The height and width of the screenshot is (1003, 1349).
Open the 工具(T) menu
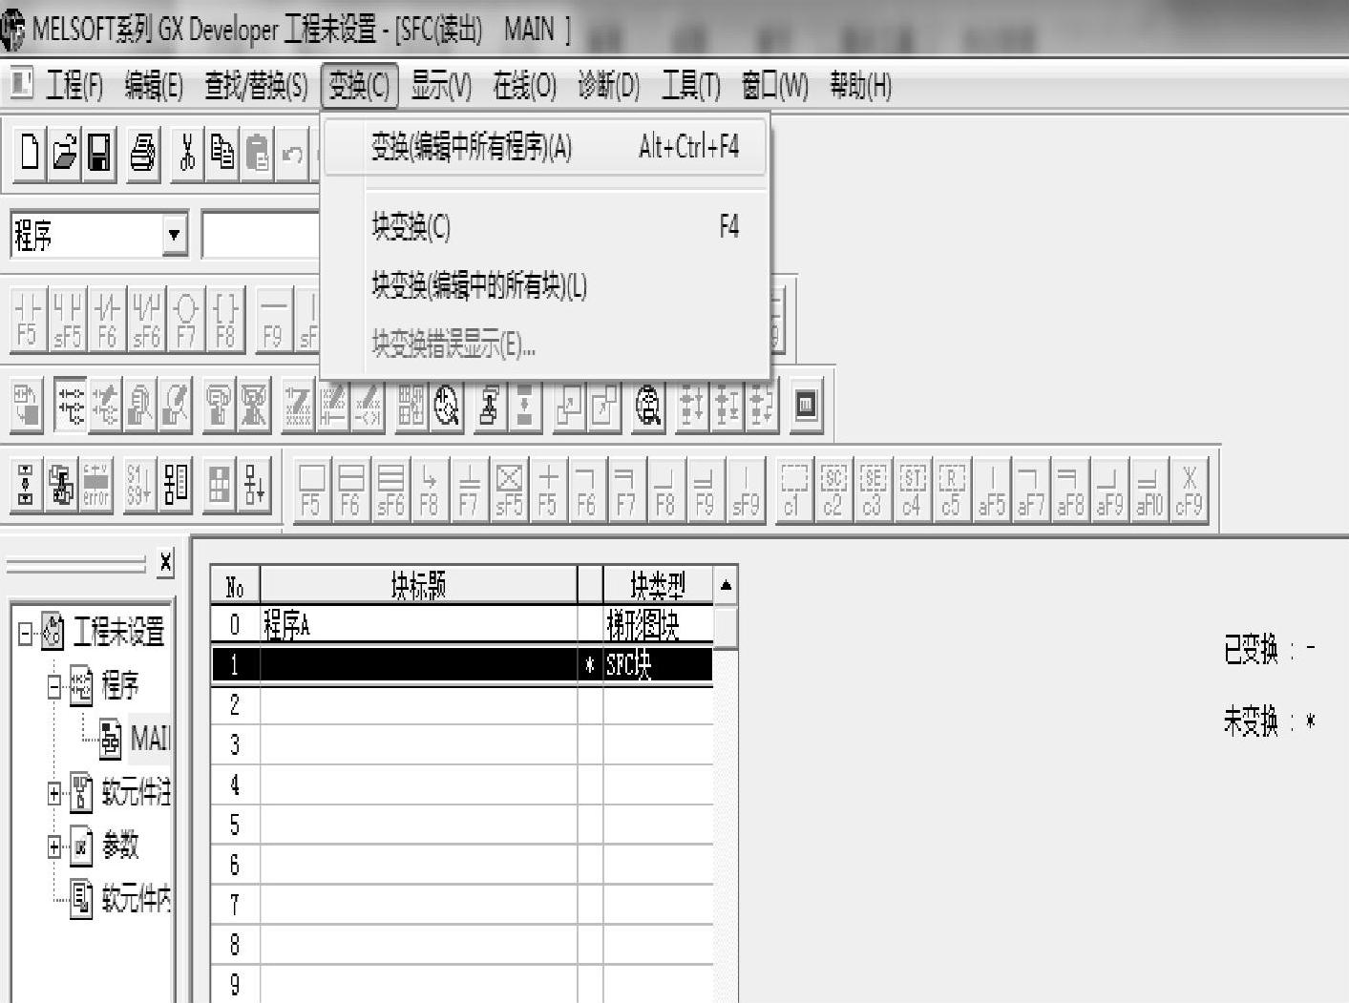coord(691,87)
